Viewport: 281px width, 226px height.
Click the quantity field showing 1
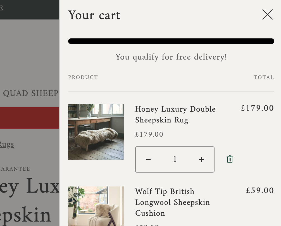point(175,159)
